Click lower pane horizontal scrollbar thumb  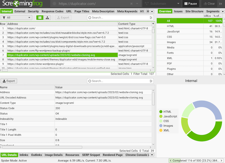42,147
